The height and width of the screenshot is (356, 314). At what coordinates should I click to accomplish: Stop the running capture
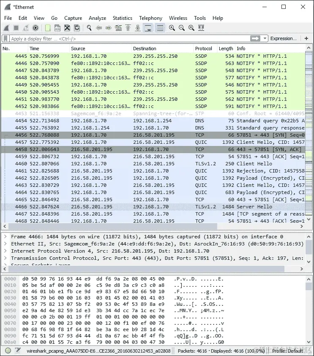coord(16,28)
